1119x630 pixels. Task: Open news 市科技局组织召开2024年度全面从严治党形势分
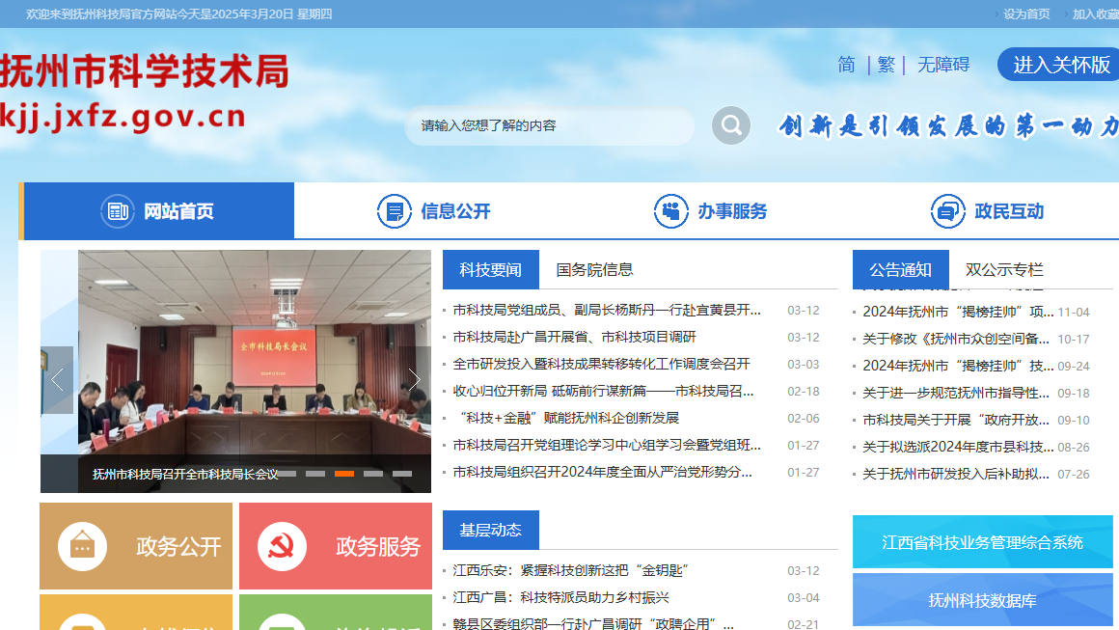pos(602,473)
